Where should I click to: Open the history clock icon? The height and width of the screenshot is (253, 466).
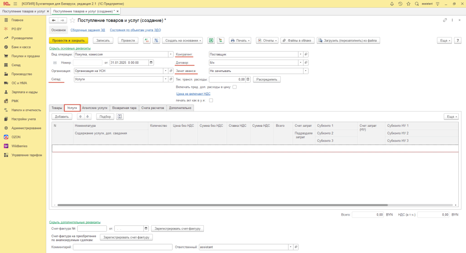point(400,4)
